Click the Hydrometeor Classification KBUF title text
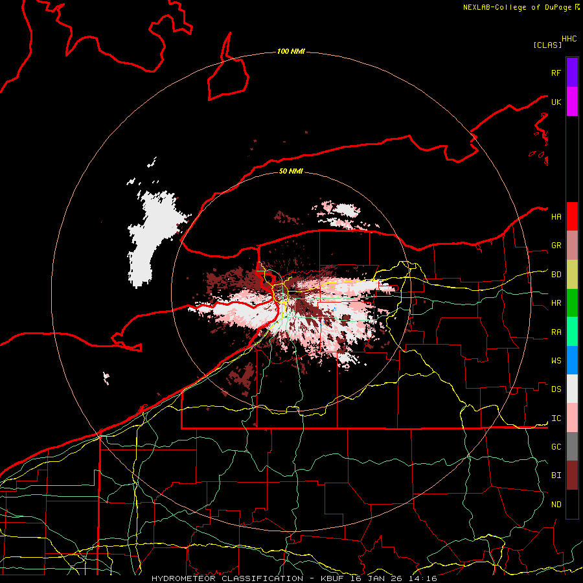The height and width of the screenshot is (583, 583). pos(294,578)
